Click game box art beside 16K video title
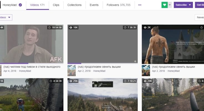The width and height of the screenshot is (204, 111). point(72,70)
